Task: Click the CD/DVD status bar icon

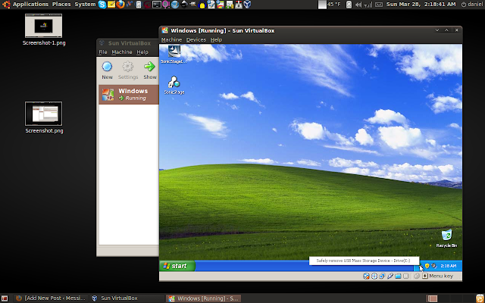Action: 374,276
